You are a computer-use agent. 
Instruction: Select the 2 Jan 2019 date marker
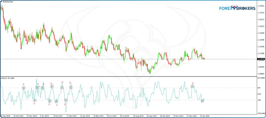(x=44, y=116)
